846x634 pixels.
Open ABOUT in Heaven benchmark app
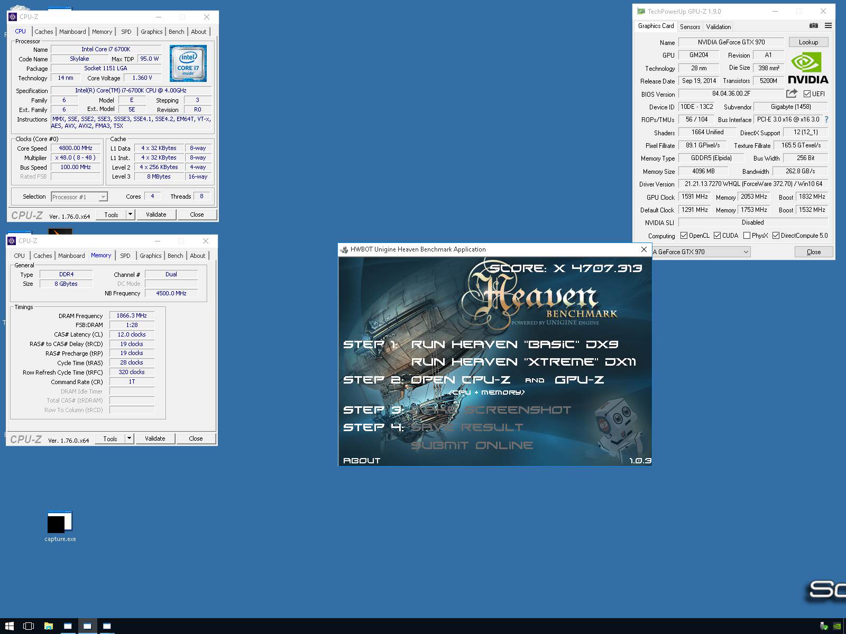[362, 461]
